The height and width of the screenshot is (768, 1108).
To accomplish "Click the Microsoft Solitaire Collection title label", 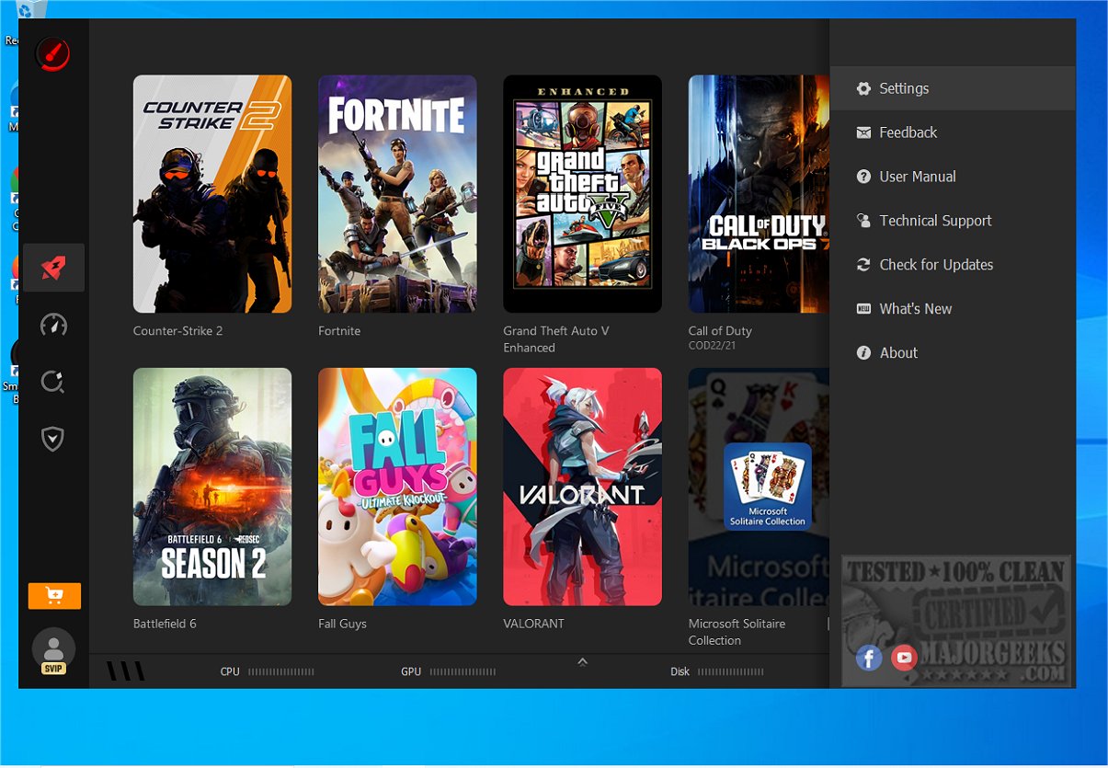I will [737, 632].
